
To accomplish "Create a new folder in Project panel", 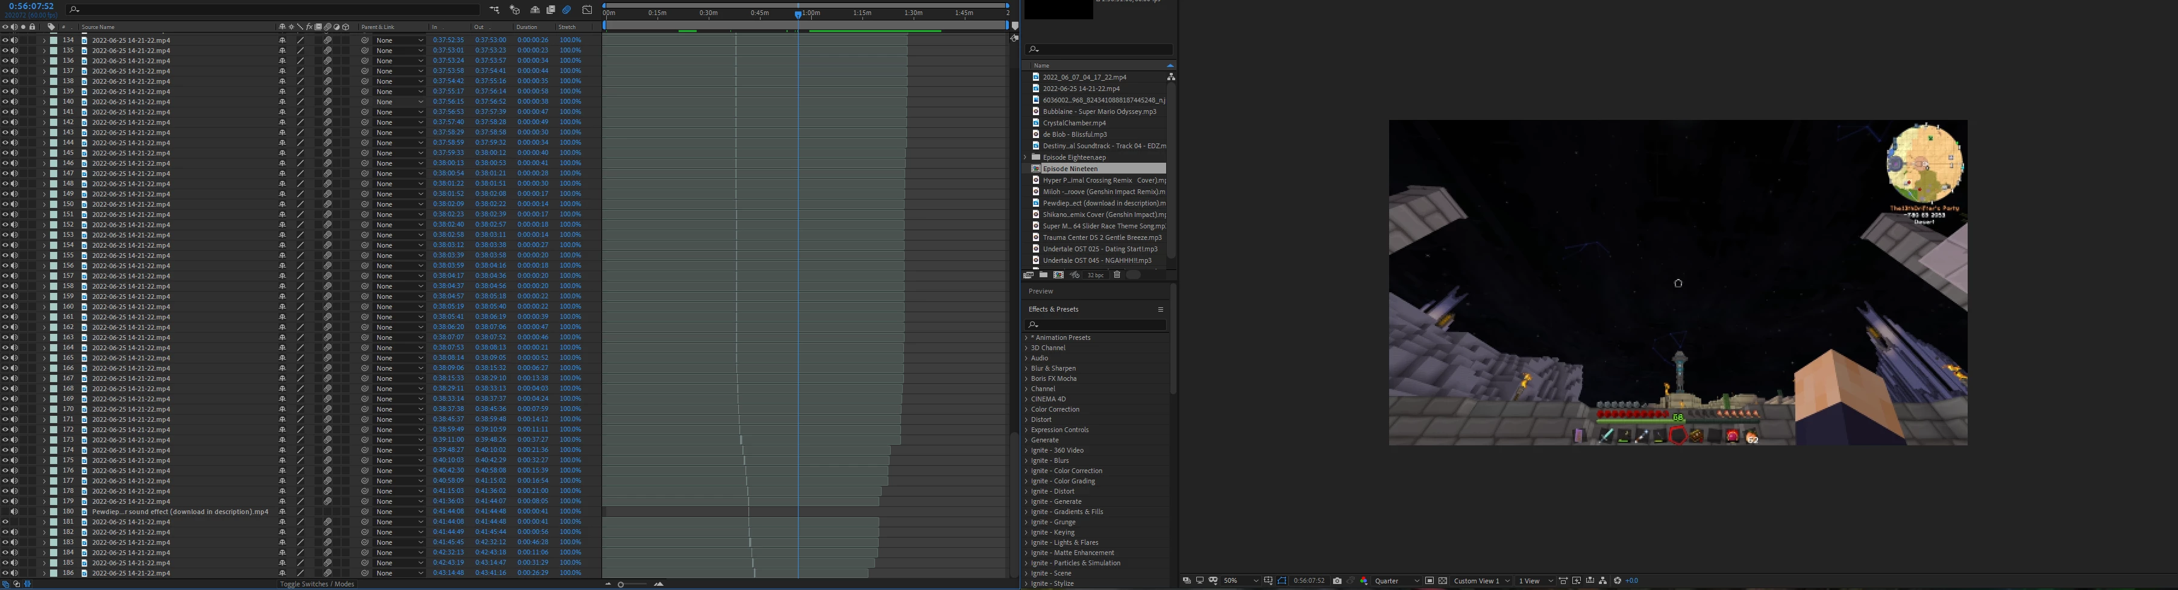I will coord(1044,275).
